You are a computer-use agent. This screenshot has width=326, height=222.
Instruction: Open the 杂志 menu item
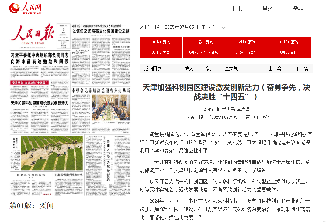[298, 8]
